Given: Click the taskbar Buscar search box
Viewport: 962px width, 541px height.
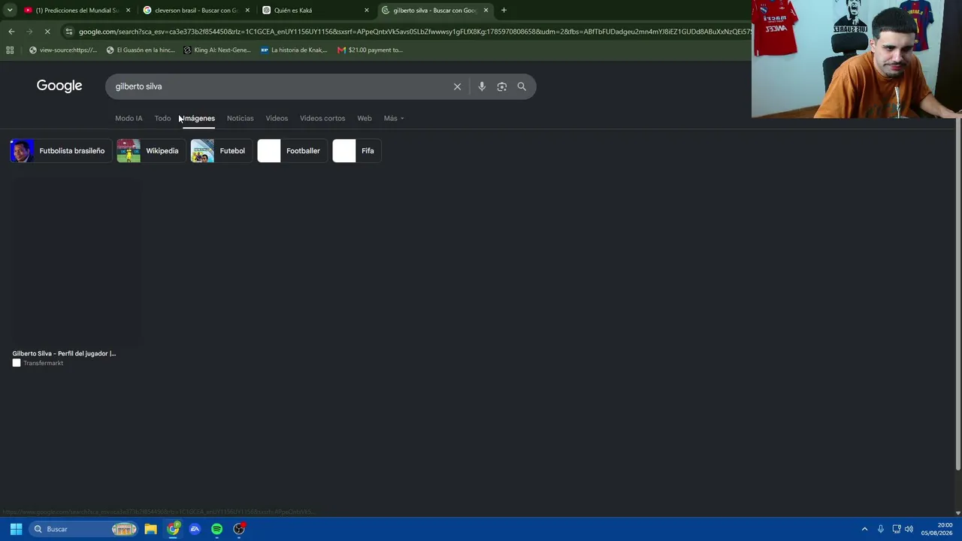Looking at the screenshot, I should [84, 529].
